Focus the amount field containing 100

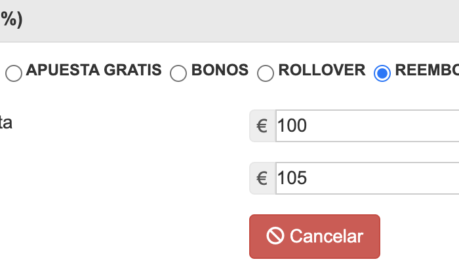(x=367, y=126)
